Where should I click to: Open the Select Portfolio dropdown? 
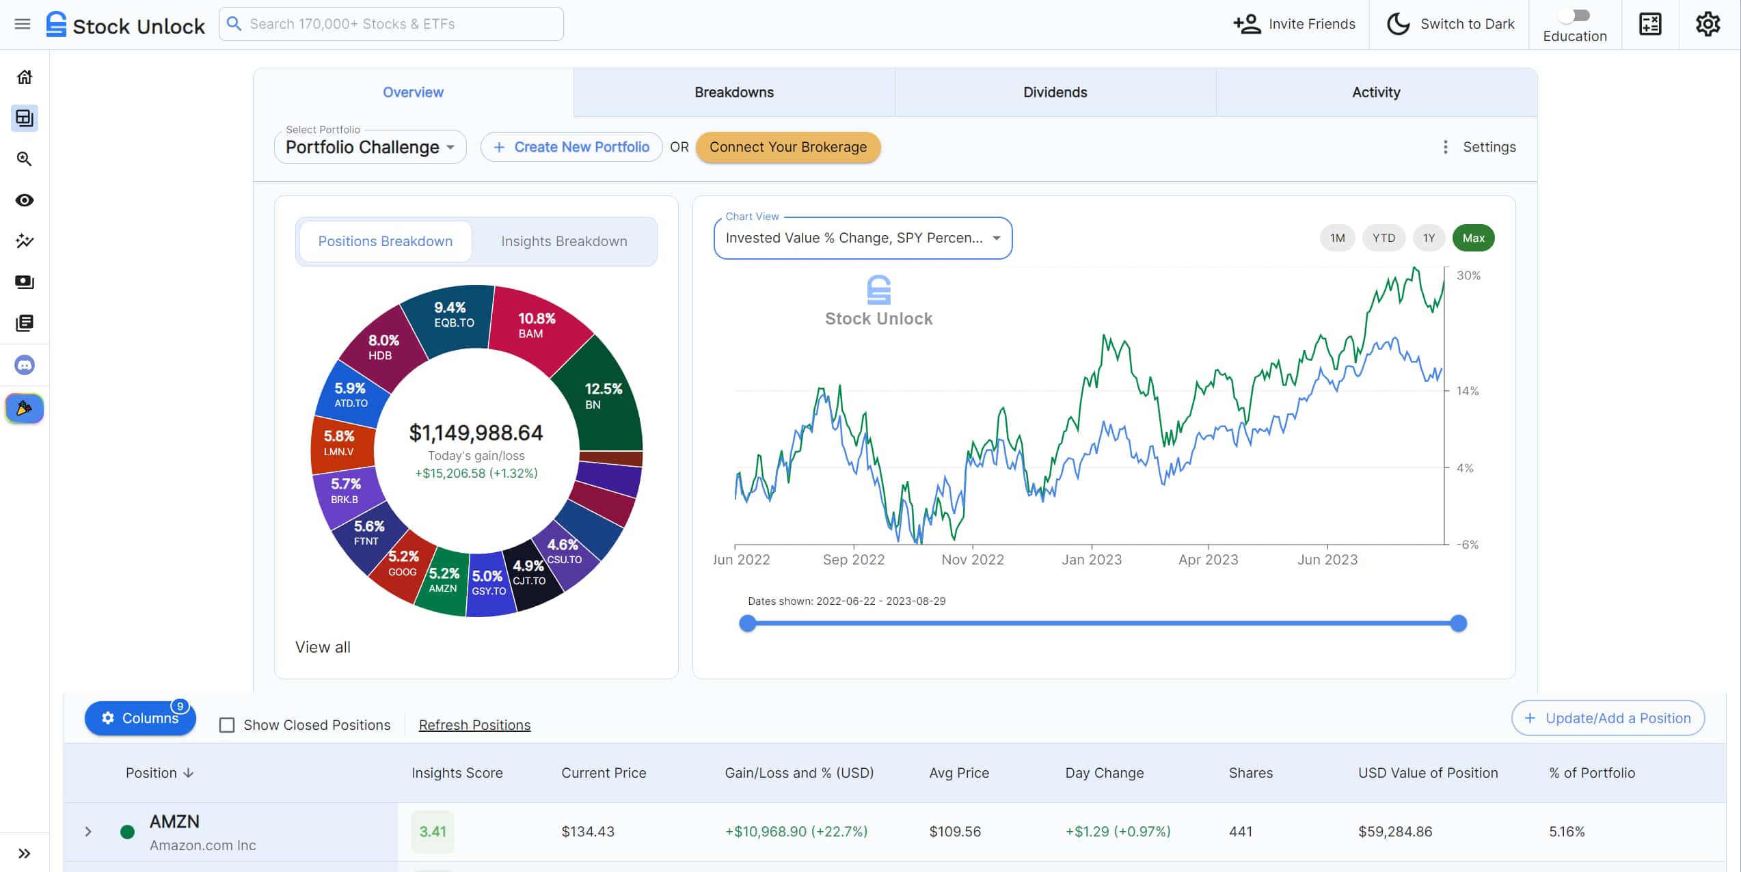tap(370, 147)
